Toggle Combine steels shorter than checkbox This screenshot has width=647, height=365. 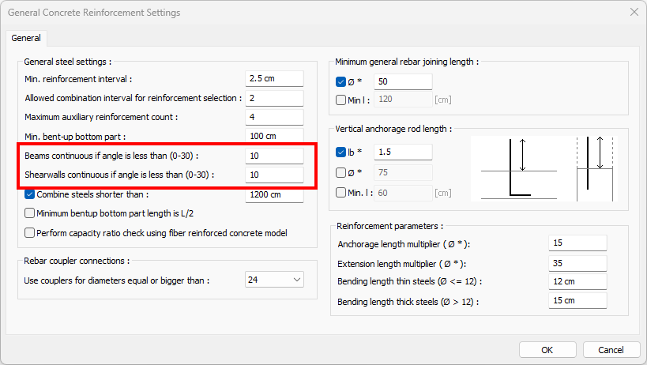pyautogui.click(x=31, y=194)
